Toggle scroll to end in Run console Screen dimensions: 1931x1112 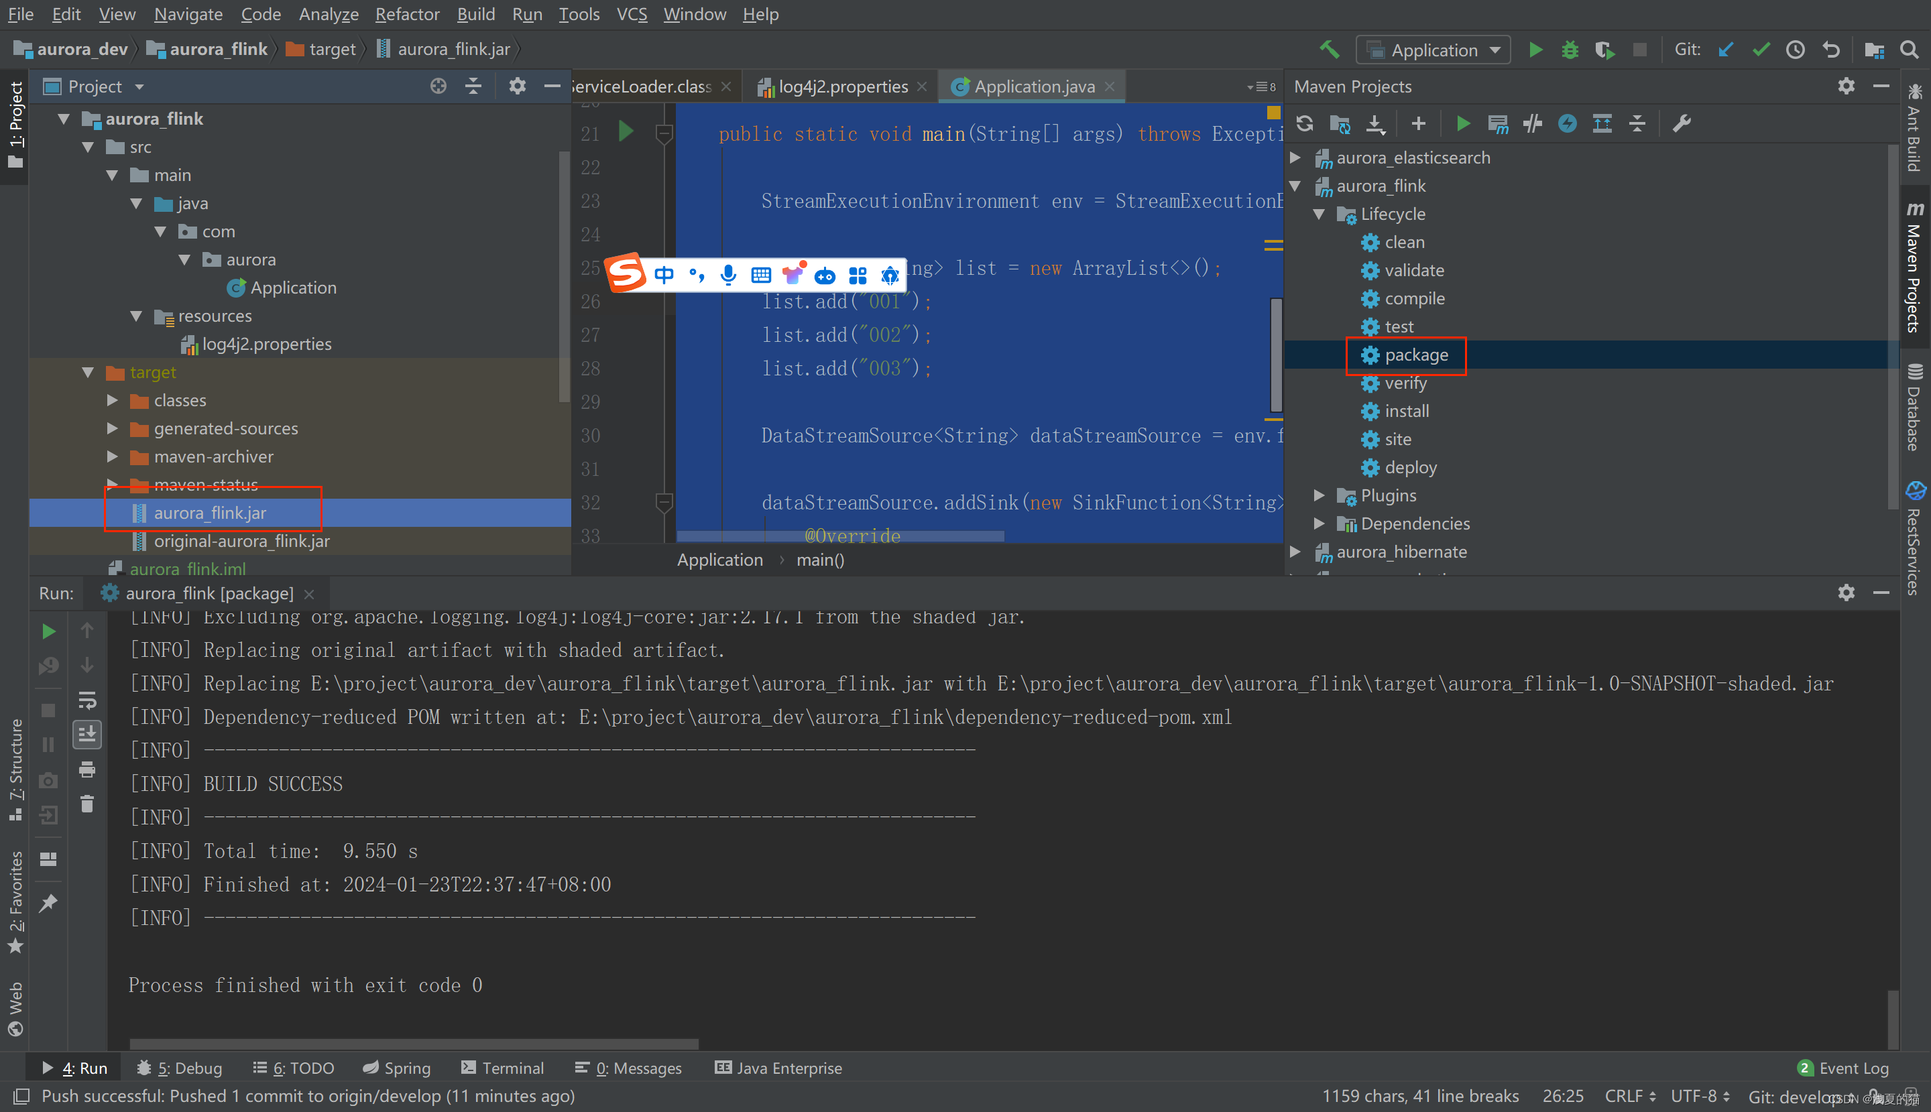(87, 734)
